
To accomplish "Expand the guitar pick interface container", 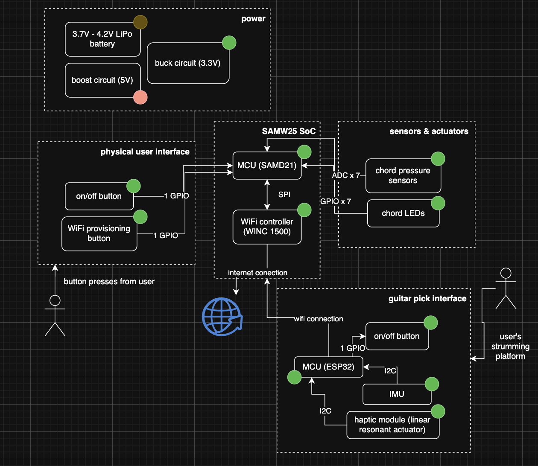I will tap(427, 299).
